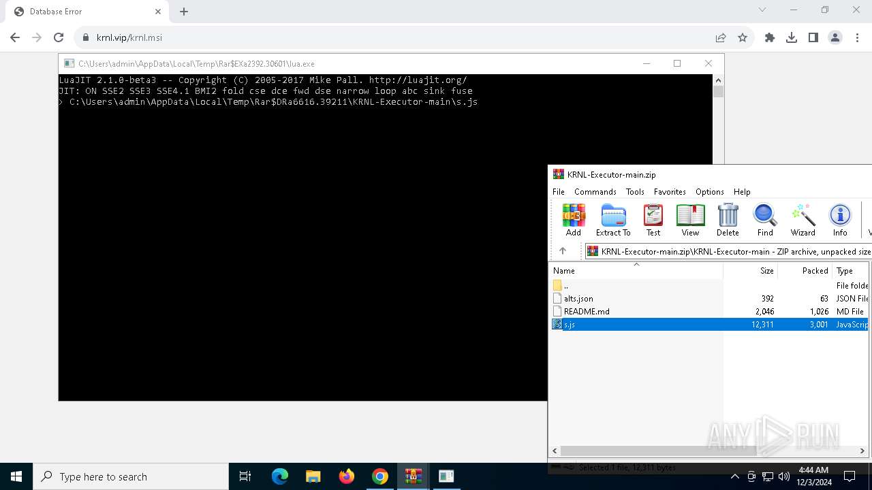
Task: Open the Options menu in WinRAR
Action: click(x=709, y=192)
